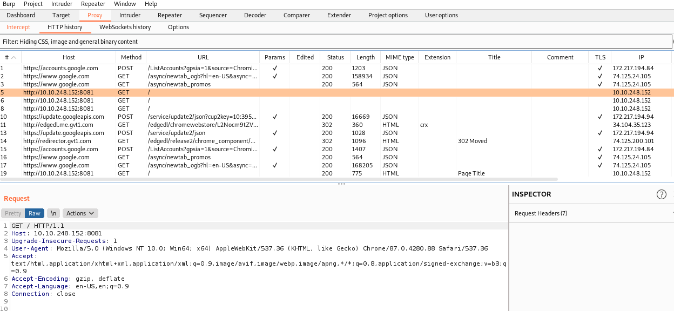Sort by the MIME type column header

[x=400, y=57]
